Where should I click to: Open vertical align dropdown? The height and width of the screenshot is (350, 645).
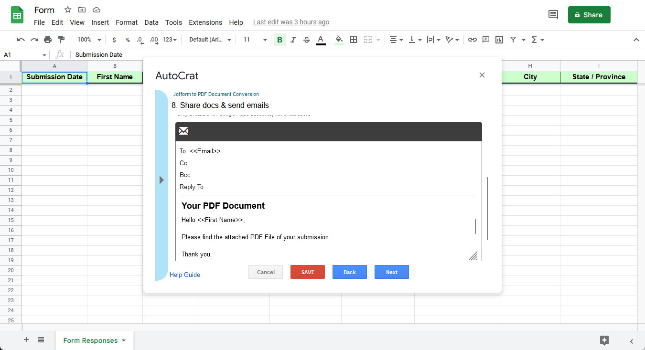[x=415, y=40]
